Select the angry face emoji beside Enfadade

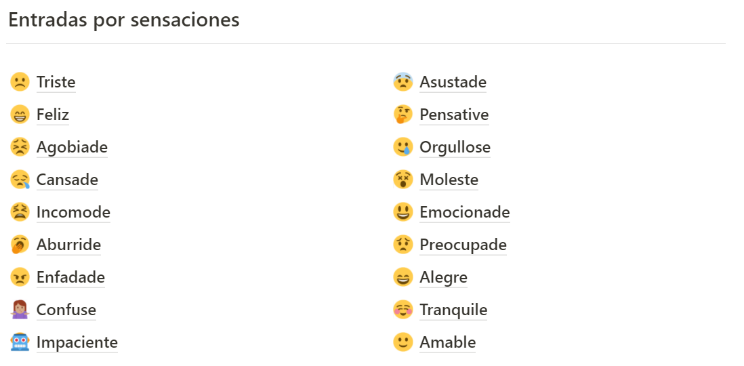20,277
